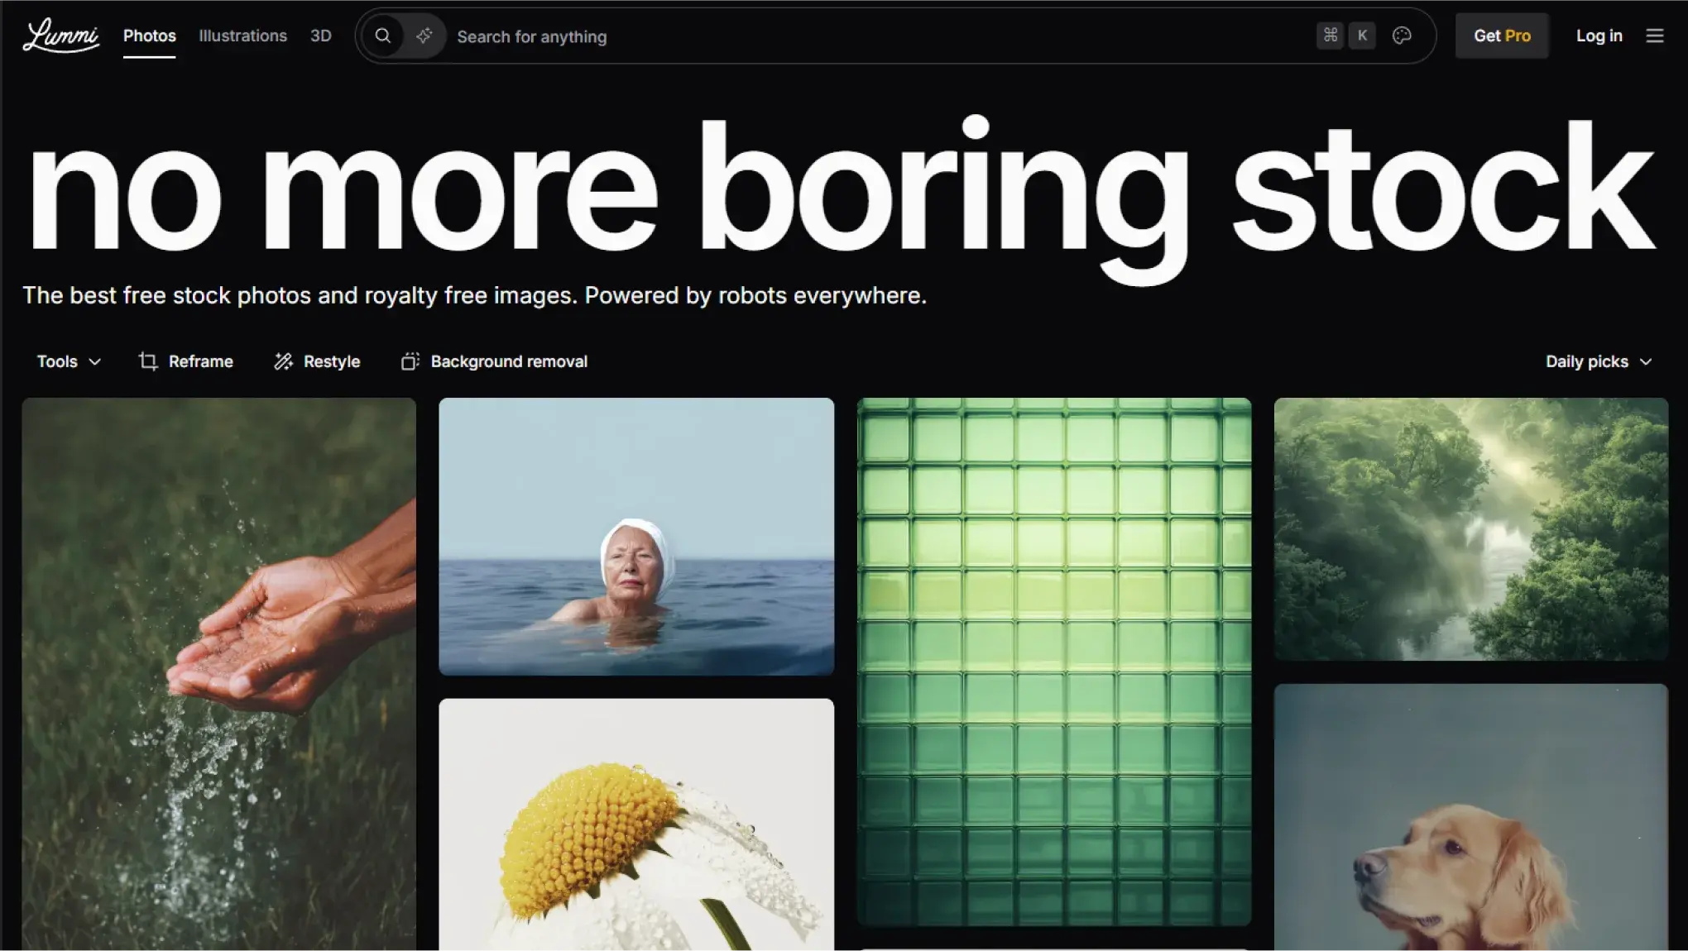Open the hamburger menu icon
The height and width of the screenshot is (951, 1688).
pyautogui.click(x=1654, y=36)
